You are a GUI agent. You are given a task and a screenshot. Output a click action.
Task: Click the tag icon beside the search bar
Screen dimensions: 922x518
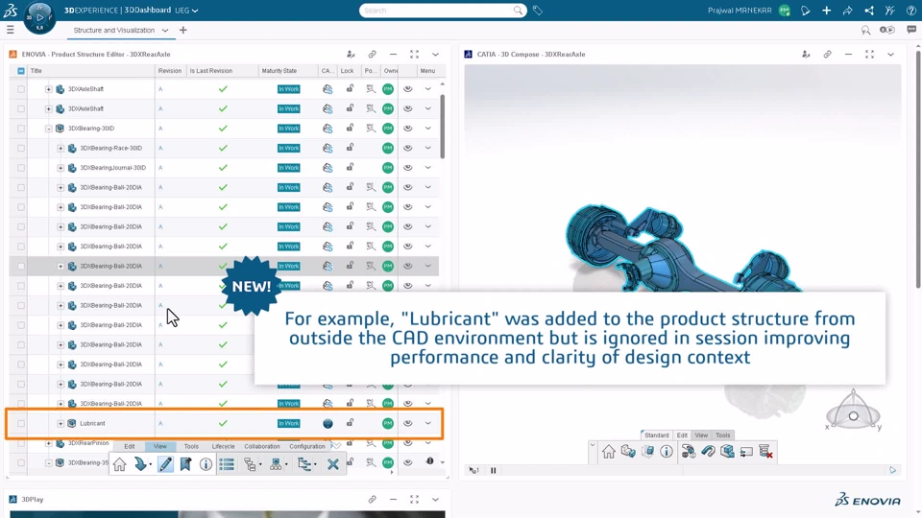tap(538, 11)
